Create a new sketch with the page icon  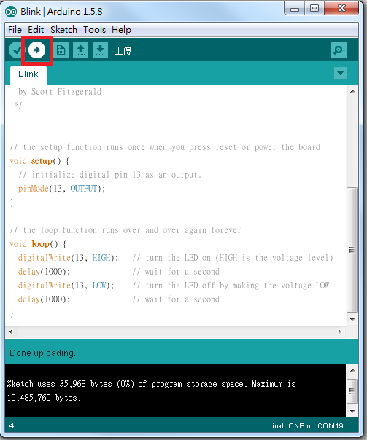click(x=61, y=50)
